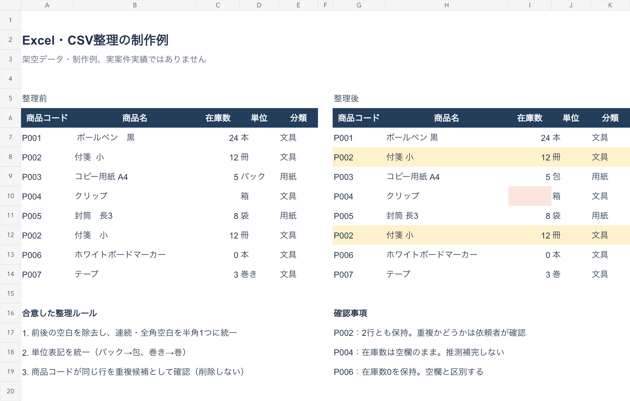Select column H header
The height and width of the screenshot is (401, 630).
(447, 5)
